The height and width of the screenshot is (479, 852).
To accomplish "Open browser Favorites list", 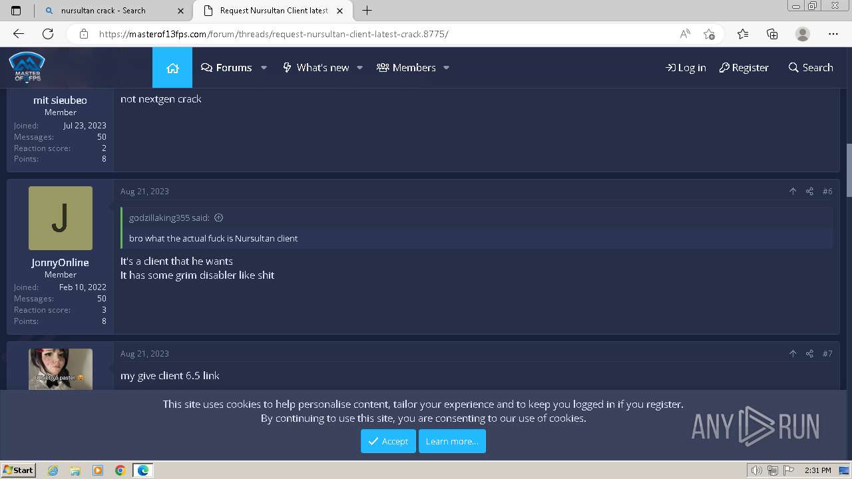I will pos(743,34).
